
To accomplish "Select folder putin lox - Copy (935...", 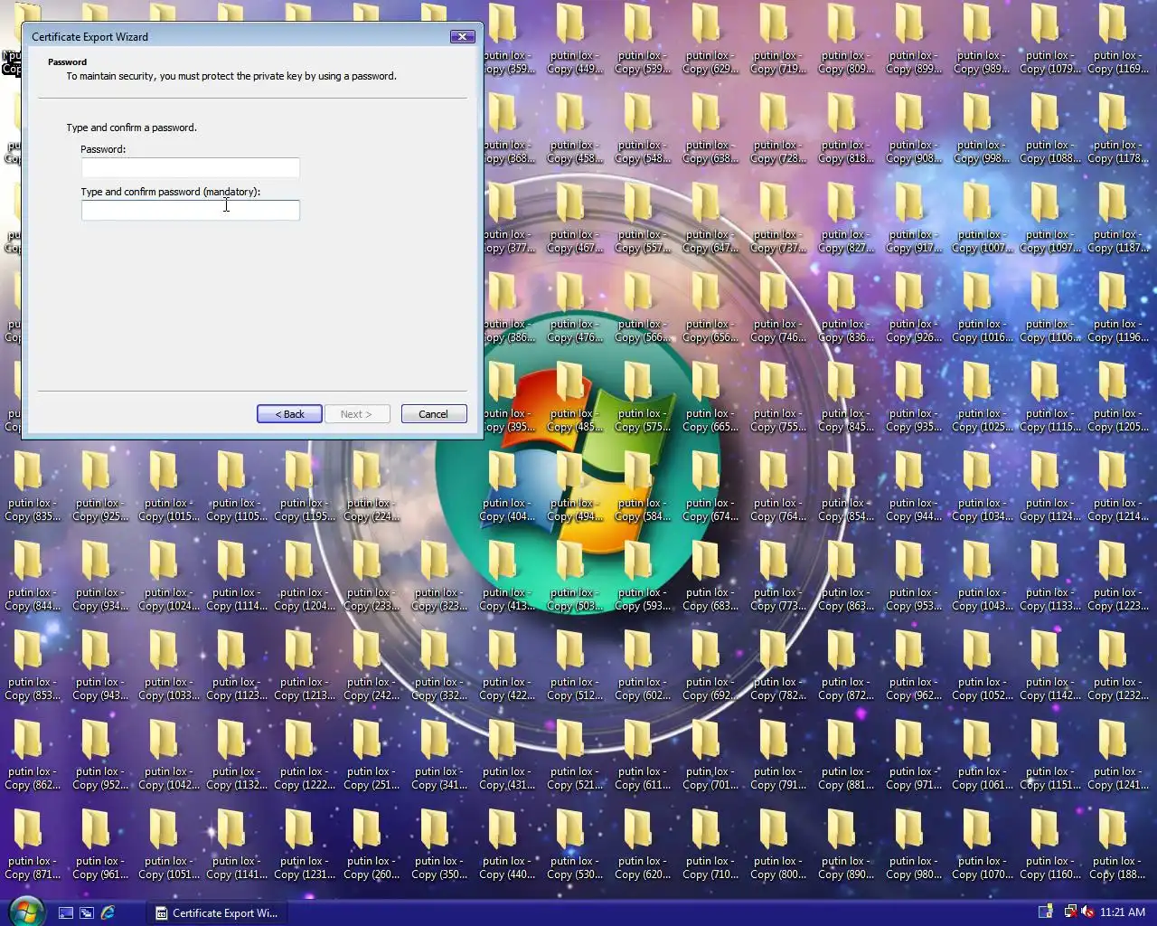I will [x=914, y=398].
